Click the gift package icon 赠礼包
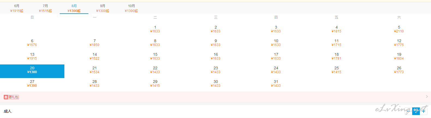 [x=11, y=97]
